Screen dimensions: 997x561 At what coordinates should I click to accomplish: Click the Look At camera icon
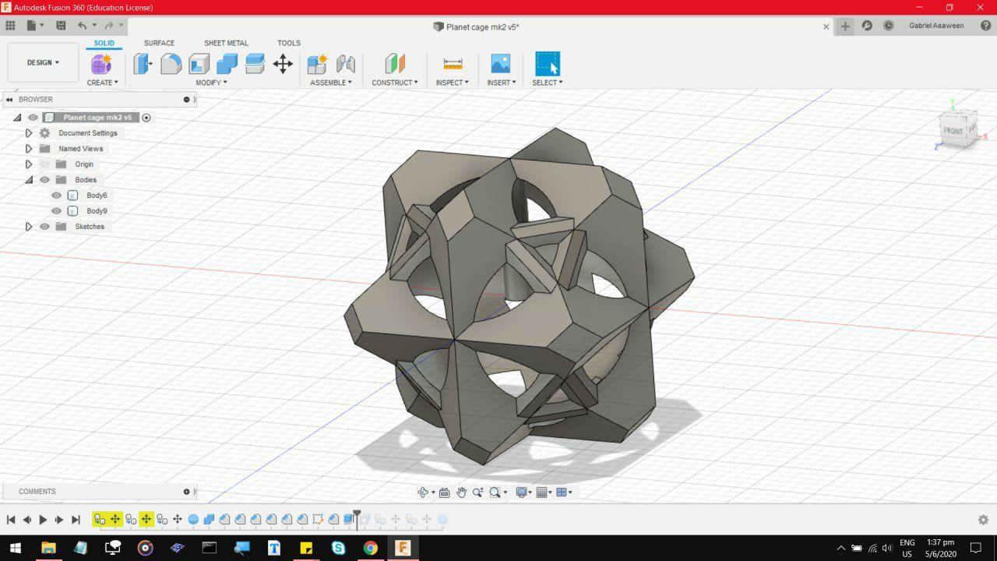pyautogui.click(x=444, y=492)
